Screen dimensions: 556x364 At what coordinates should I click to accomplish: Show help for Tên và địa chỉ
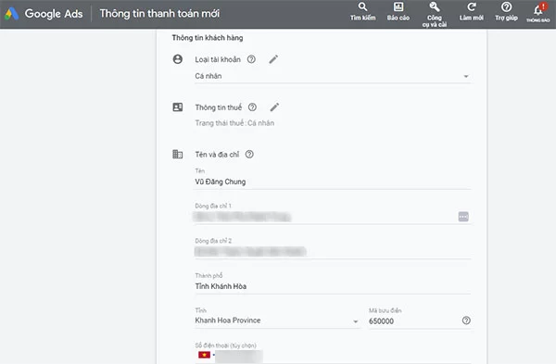tap(249, 154)
